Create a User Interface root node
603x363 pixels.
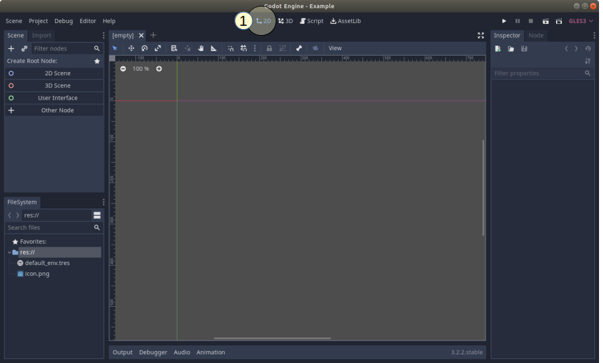[x=54, y=98]
